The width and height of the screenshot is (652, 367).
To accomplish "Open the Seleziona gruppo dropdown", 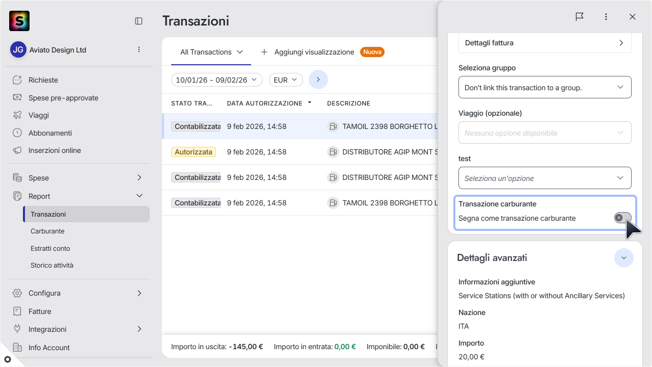I will (x=545, y=87).
